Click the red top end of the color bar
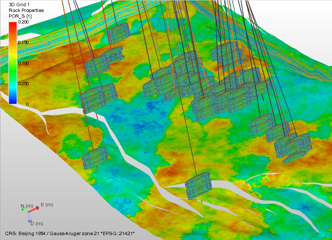The height and width of the screenshot is (240, 332). click(13, 24)
